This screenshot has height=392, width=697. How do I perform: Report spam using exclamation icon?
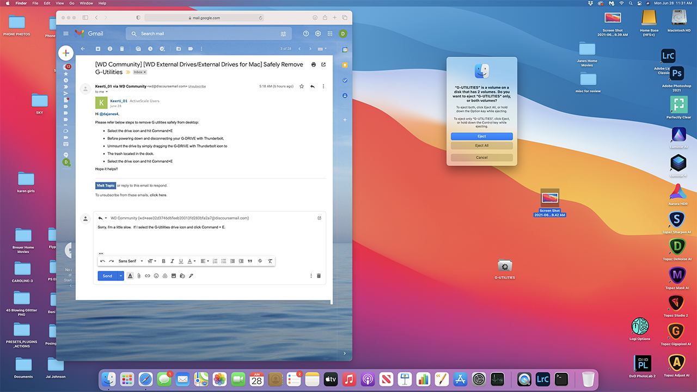click(110, 49)
